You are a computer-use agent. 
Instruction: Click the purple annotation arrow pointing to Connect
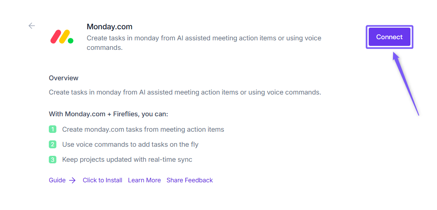[406, 84]
